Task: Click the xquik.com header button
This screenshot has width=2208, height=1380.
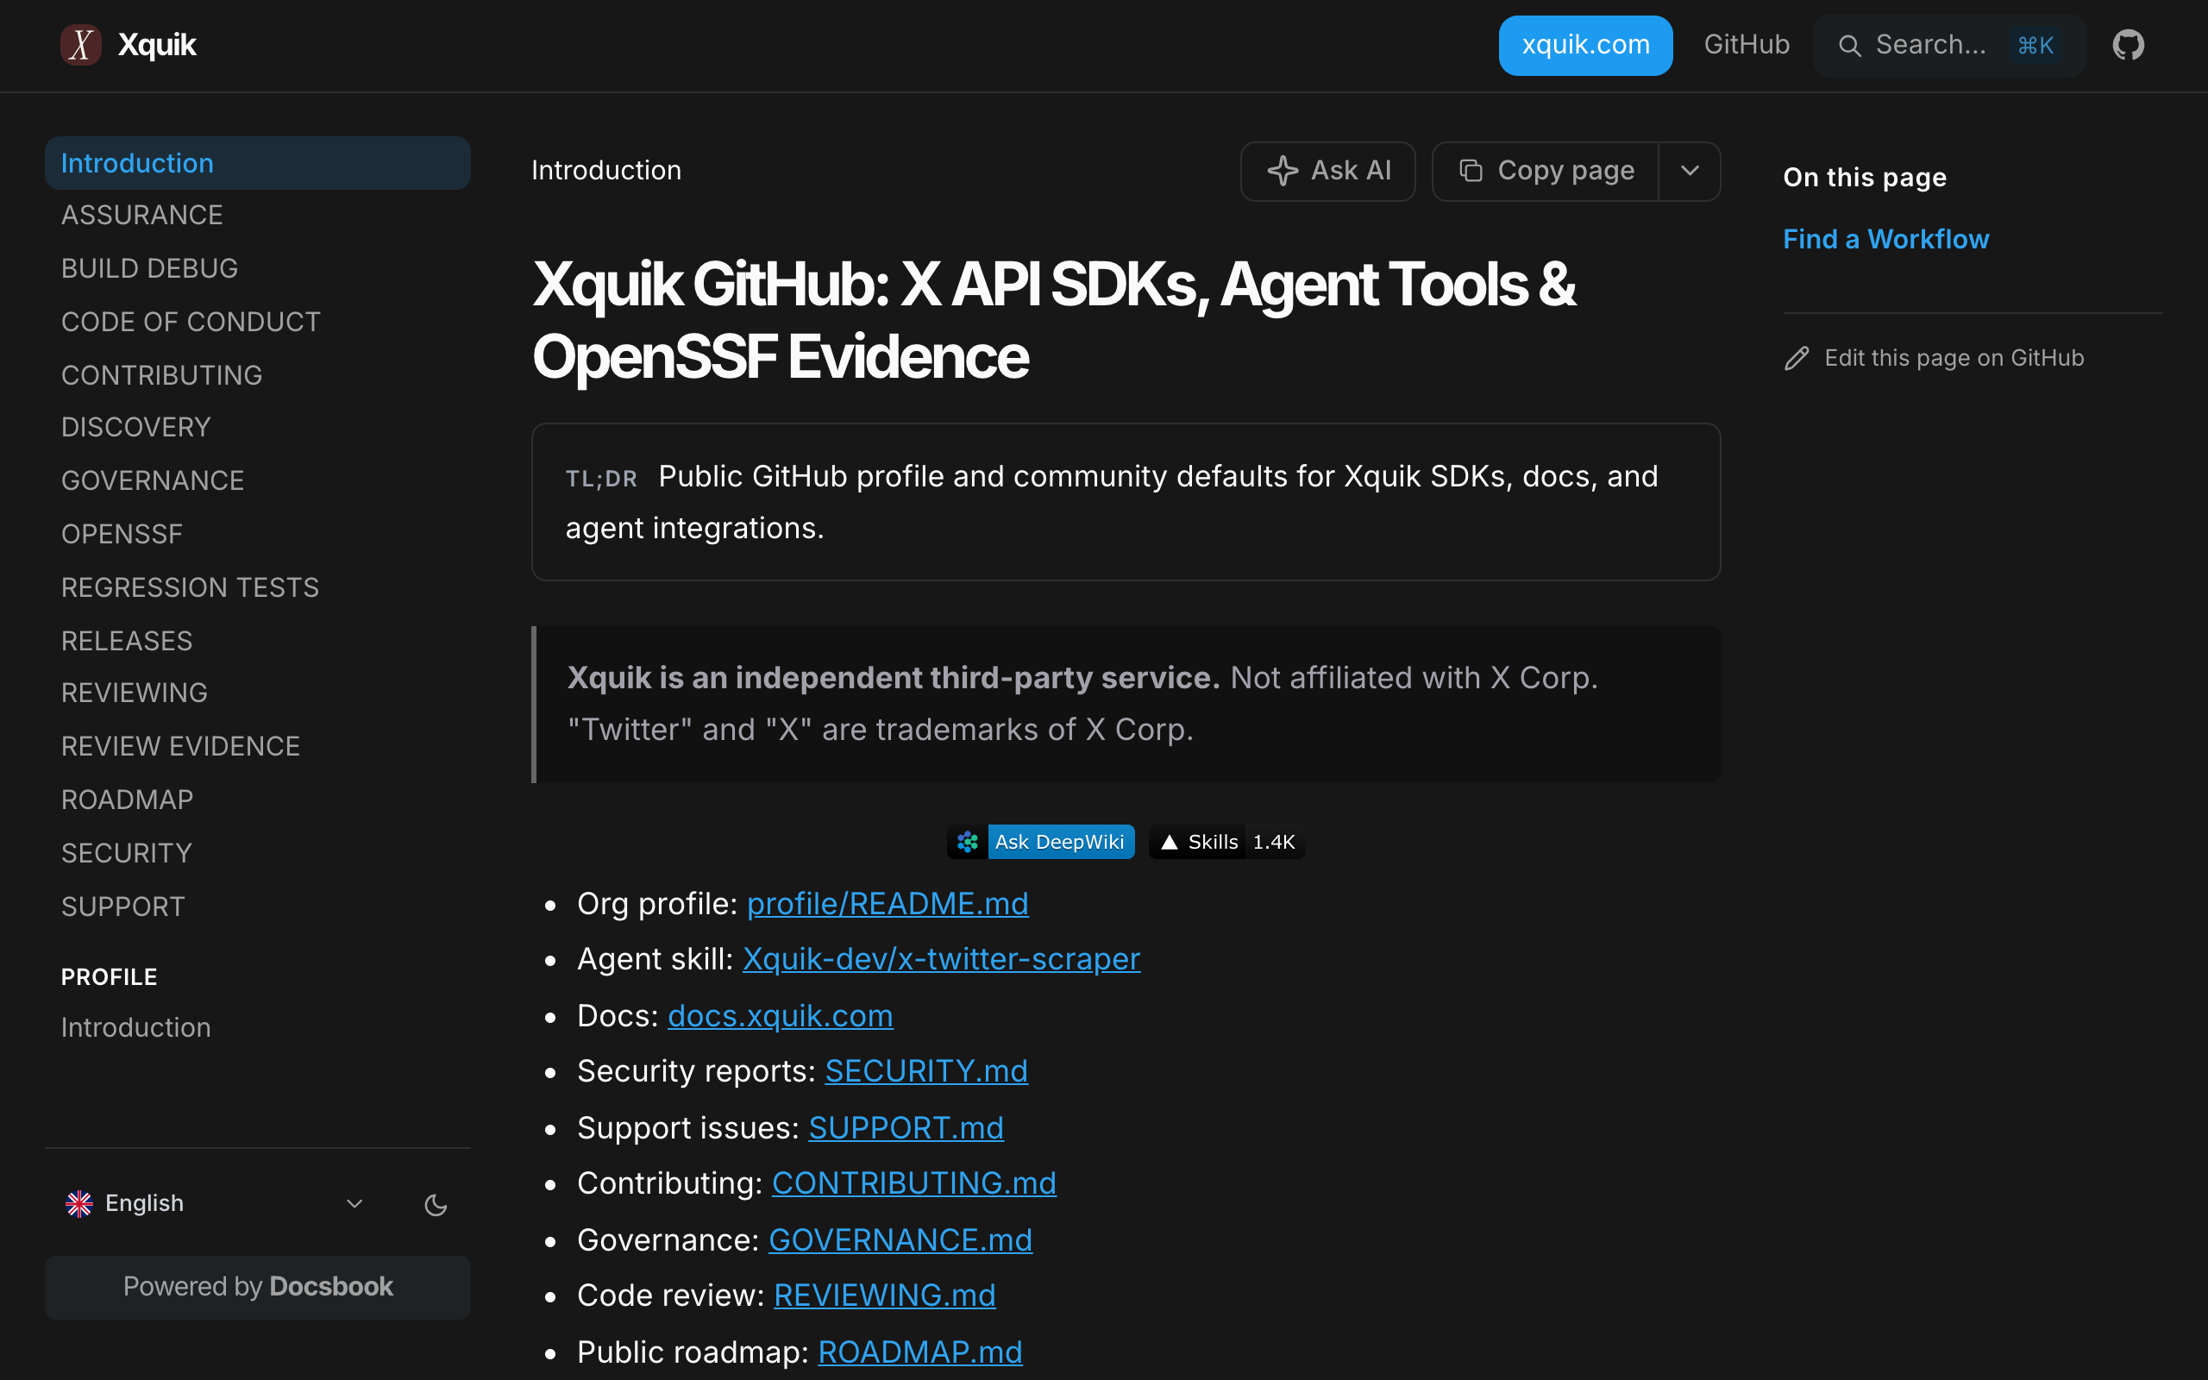Action: click(x=1584, y=45)
